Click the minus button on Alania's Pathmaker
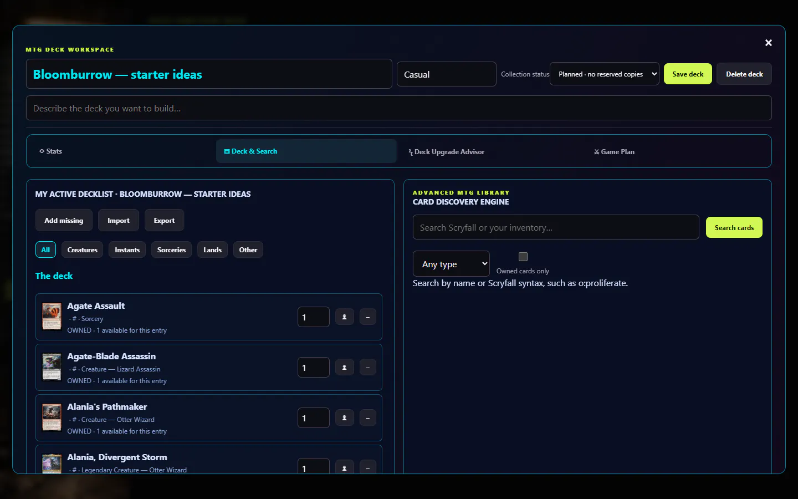 coord(368,418)
